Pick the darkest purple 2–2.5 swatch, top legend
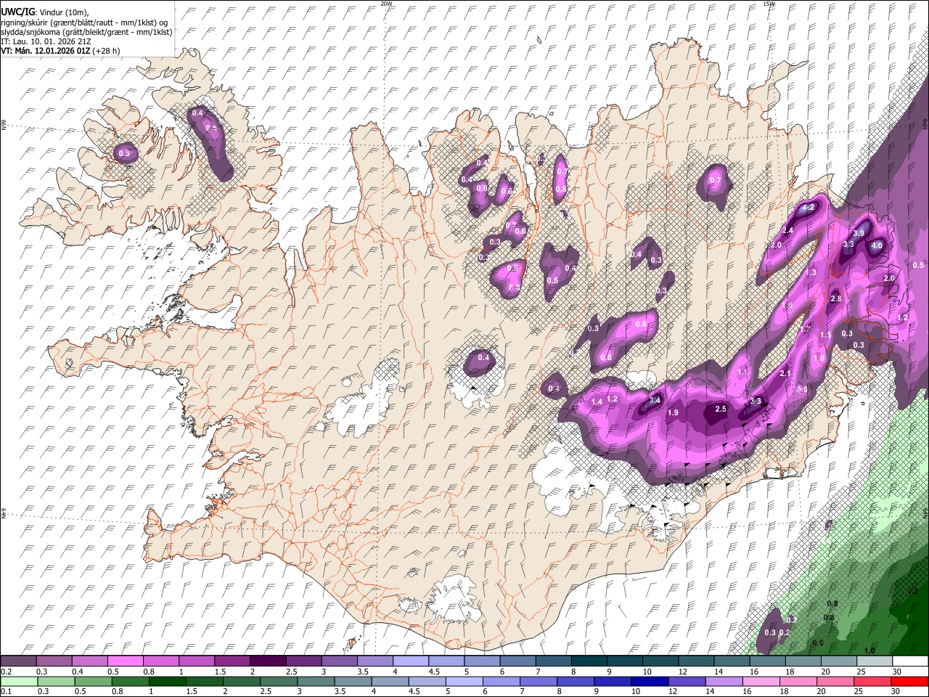 tap(268, 661)
